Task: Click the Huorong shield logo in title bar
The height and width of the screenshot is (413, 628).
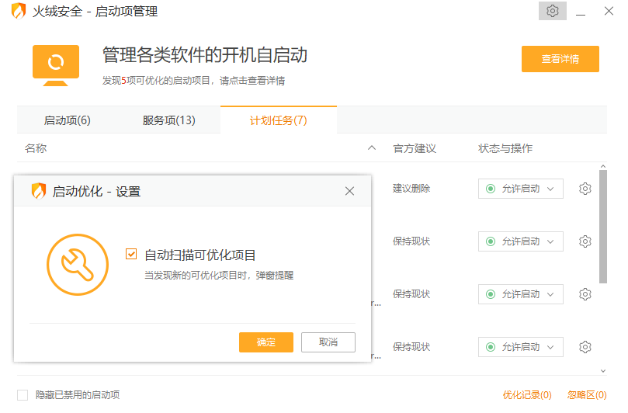Action: pyautogui.click(x=19, y=11)
